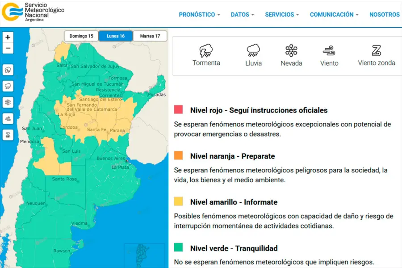402x268 pixels.
Task: Switch to the Martes 17 tab
Action: [x=150, y=36]
